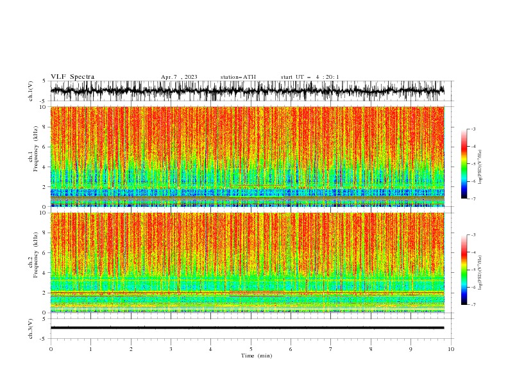
Task: Click the '-3' value on upper colorbar
Action: point(473,129)
